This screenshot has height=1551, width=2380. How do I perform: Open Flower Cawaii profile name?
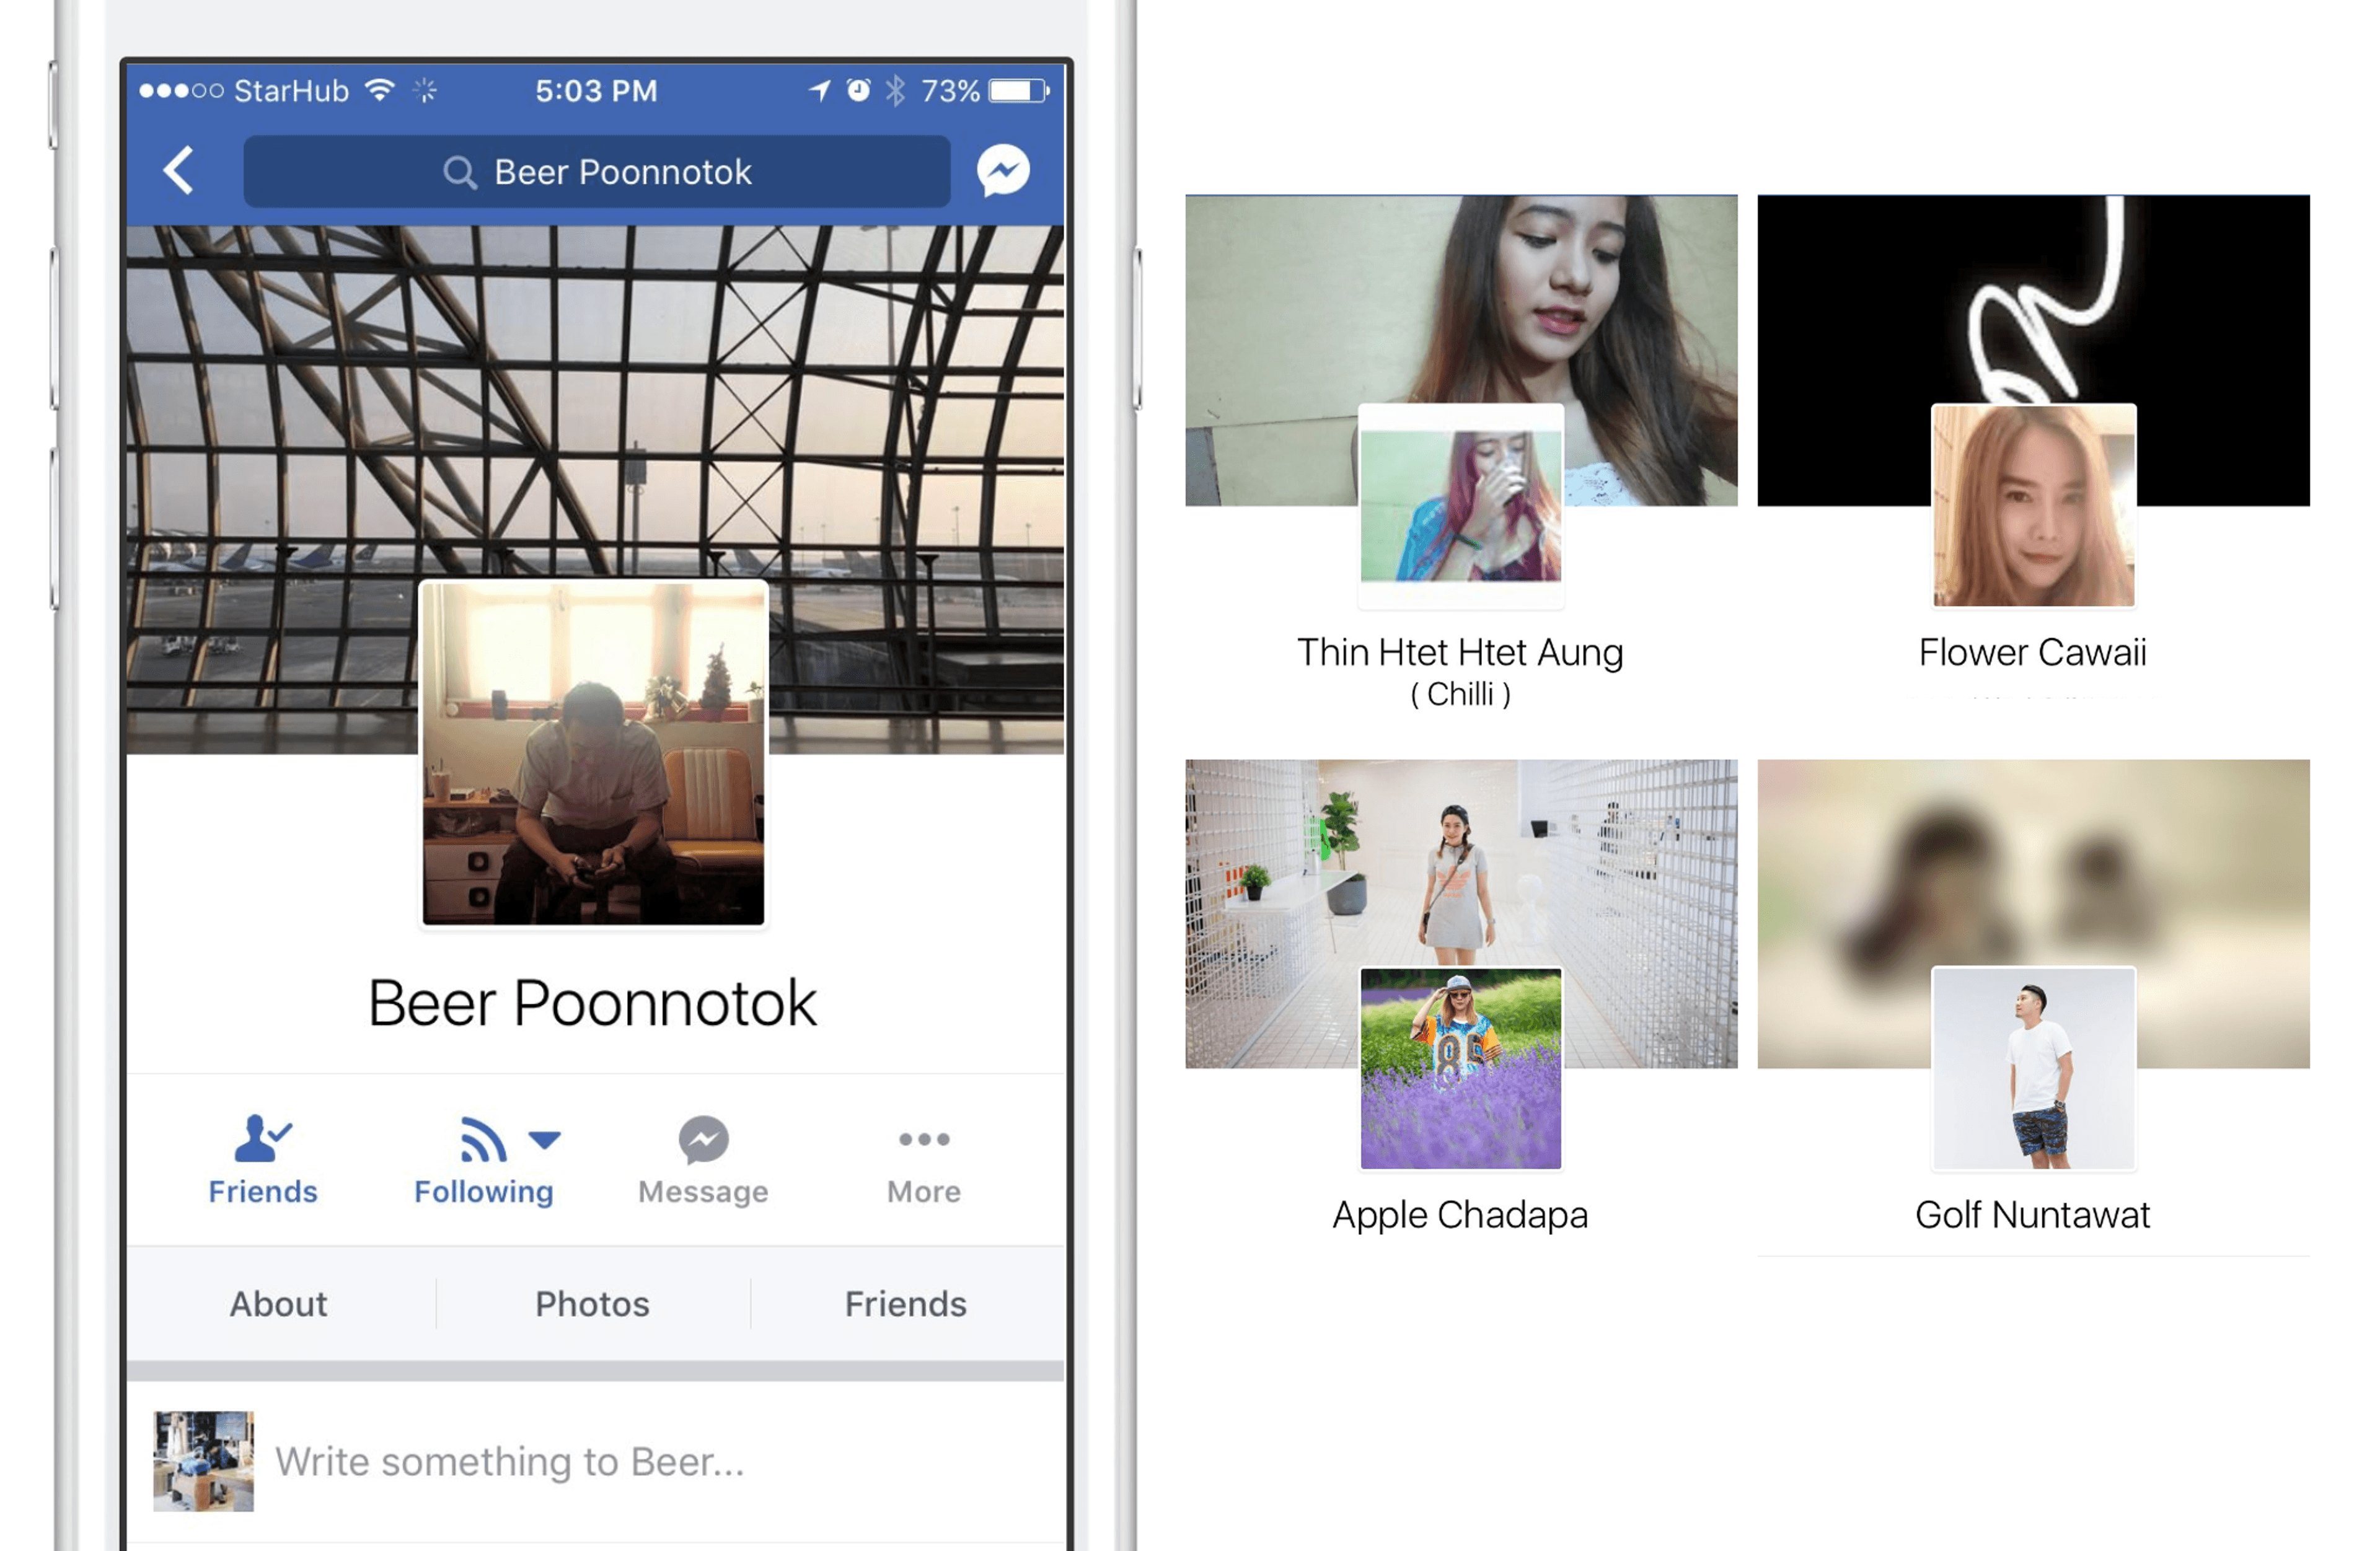(x=2032, y=652)
